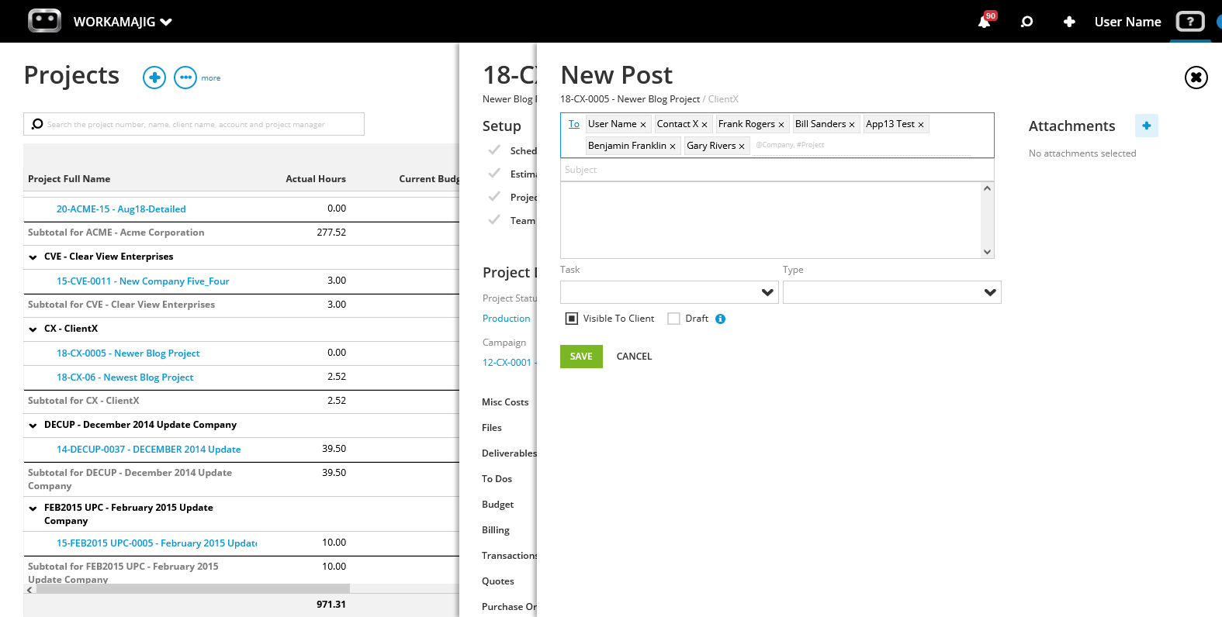Open project 14-DECUP-0037 - DECEMBER 2014 Update
The width and height of the screenshot is (1222, 617).
pyautogui.click(x=148, y=450)
